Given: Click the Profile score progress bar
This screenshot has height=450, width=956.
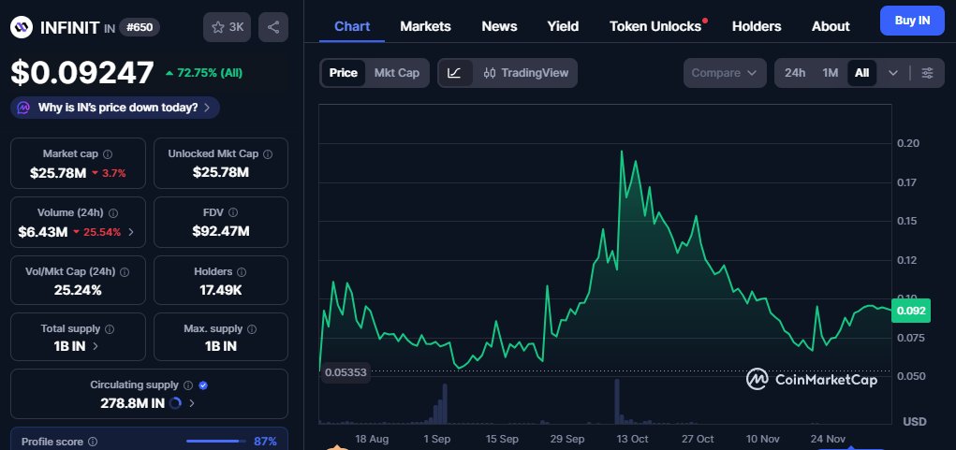Looking at the screenshot, I should [214, 442].
